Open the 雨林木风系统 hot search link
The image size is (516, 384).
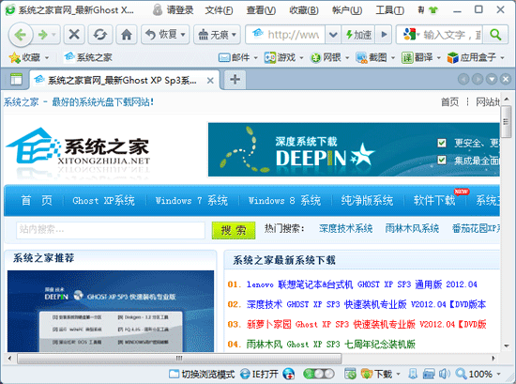click(x=412, y=228)
